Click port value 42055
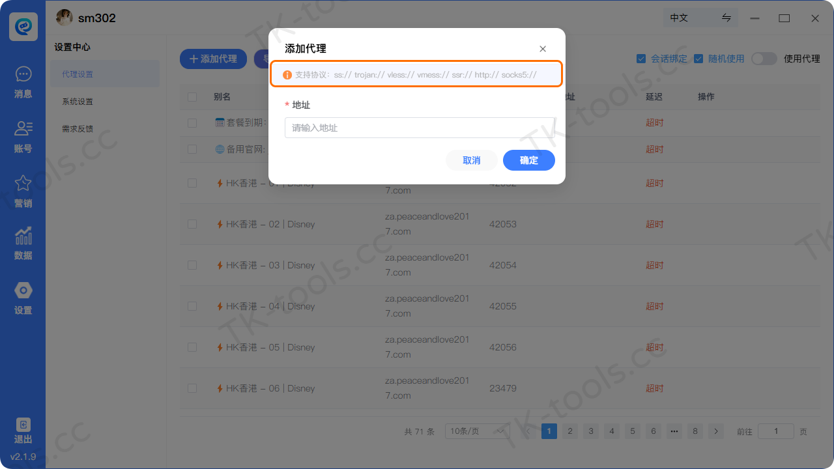Screen dimensions: 834x469 [503, 306]
